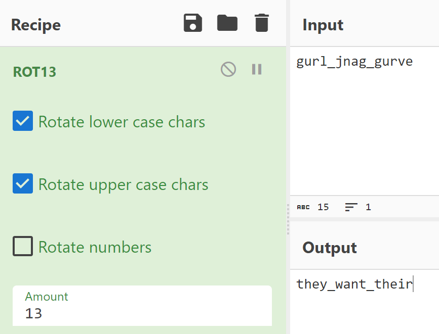439x334 pixels.
Task: Click the Output pane heading
Action: (329, 248)
